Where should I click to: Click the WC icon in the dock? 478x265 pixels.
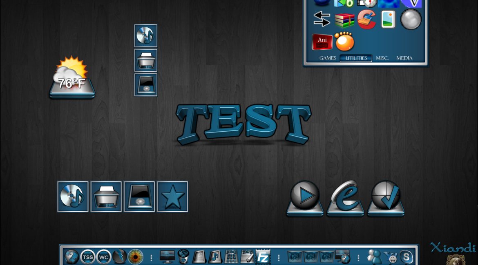103,257
